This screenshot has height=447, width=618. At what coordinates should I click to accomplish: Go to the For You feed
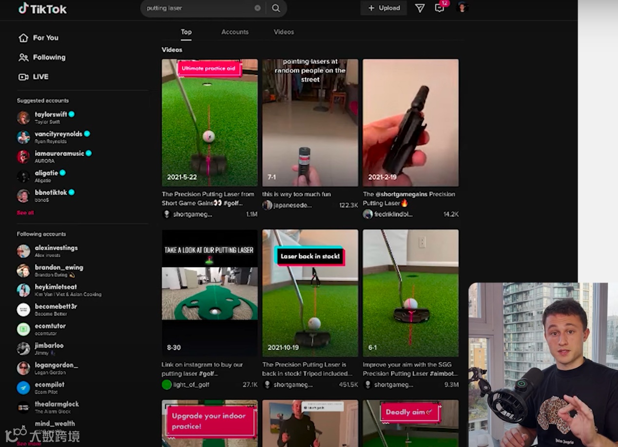coord(46,38)
